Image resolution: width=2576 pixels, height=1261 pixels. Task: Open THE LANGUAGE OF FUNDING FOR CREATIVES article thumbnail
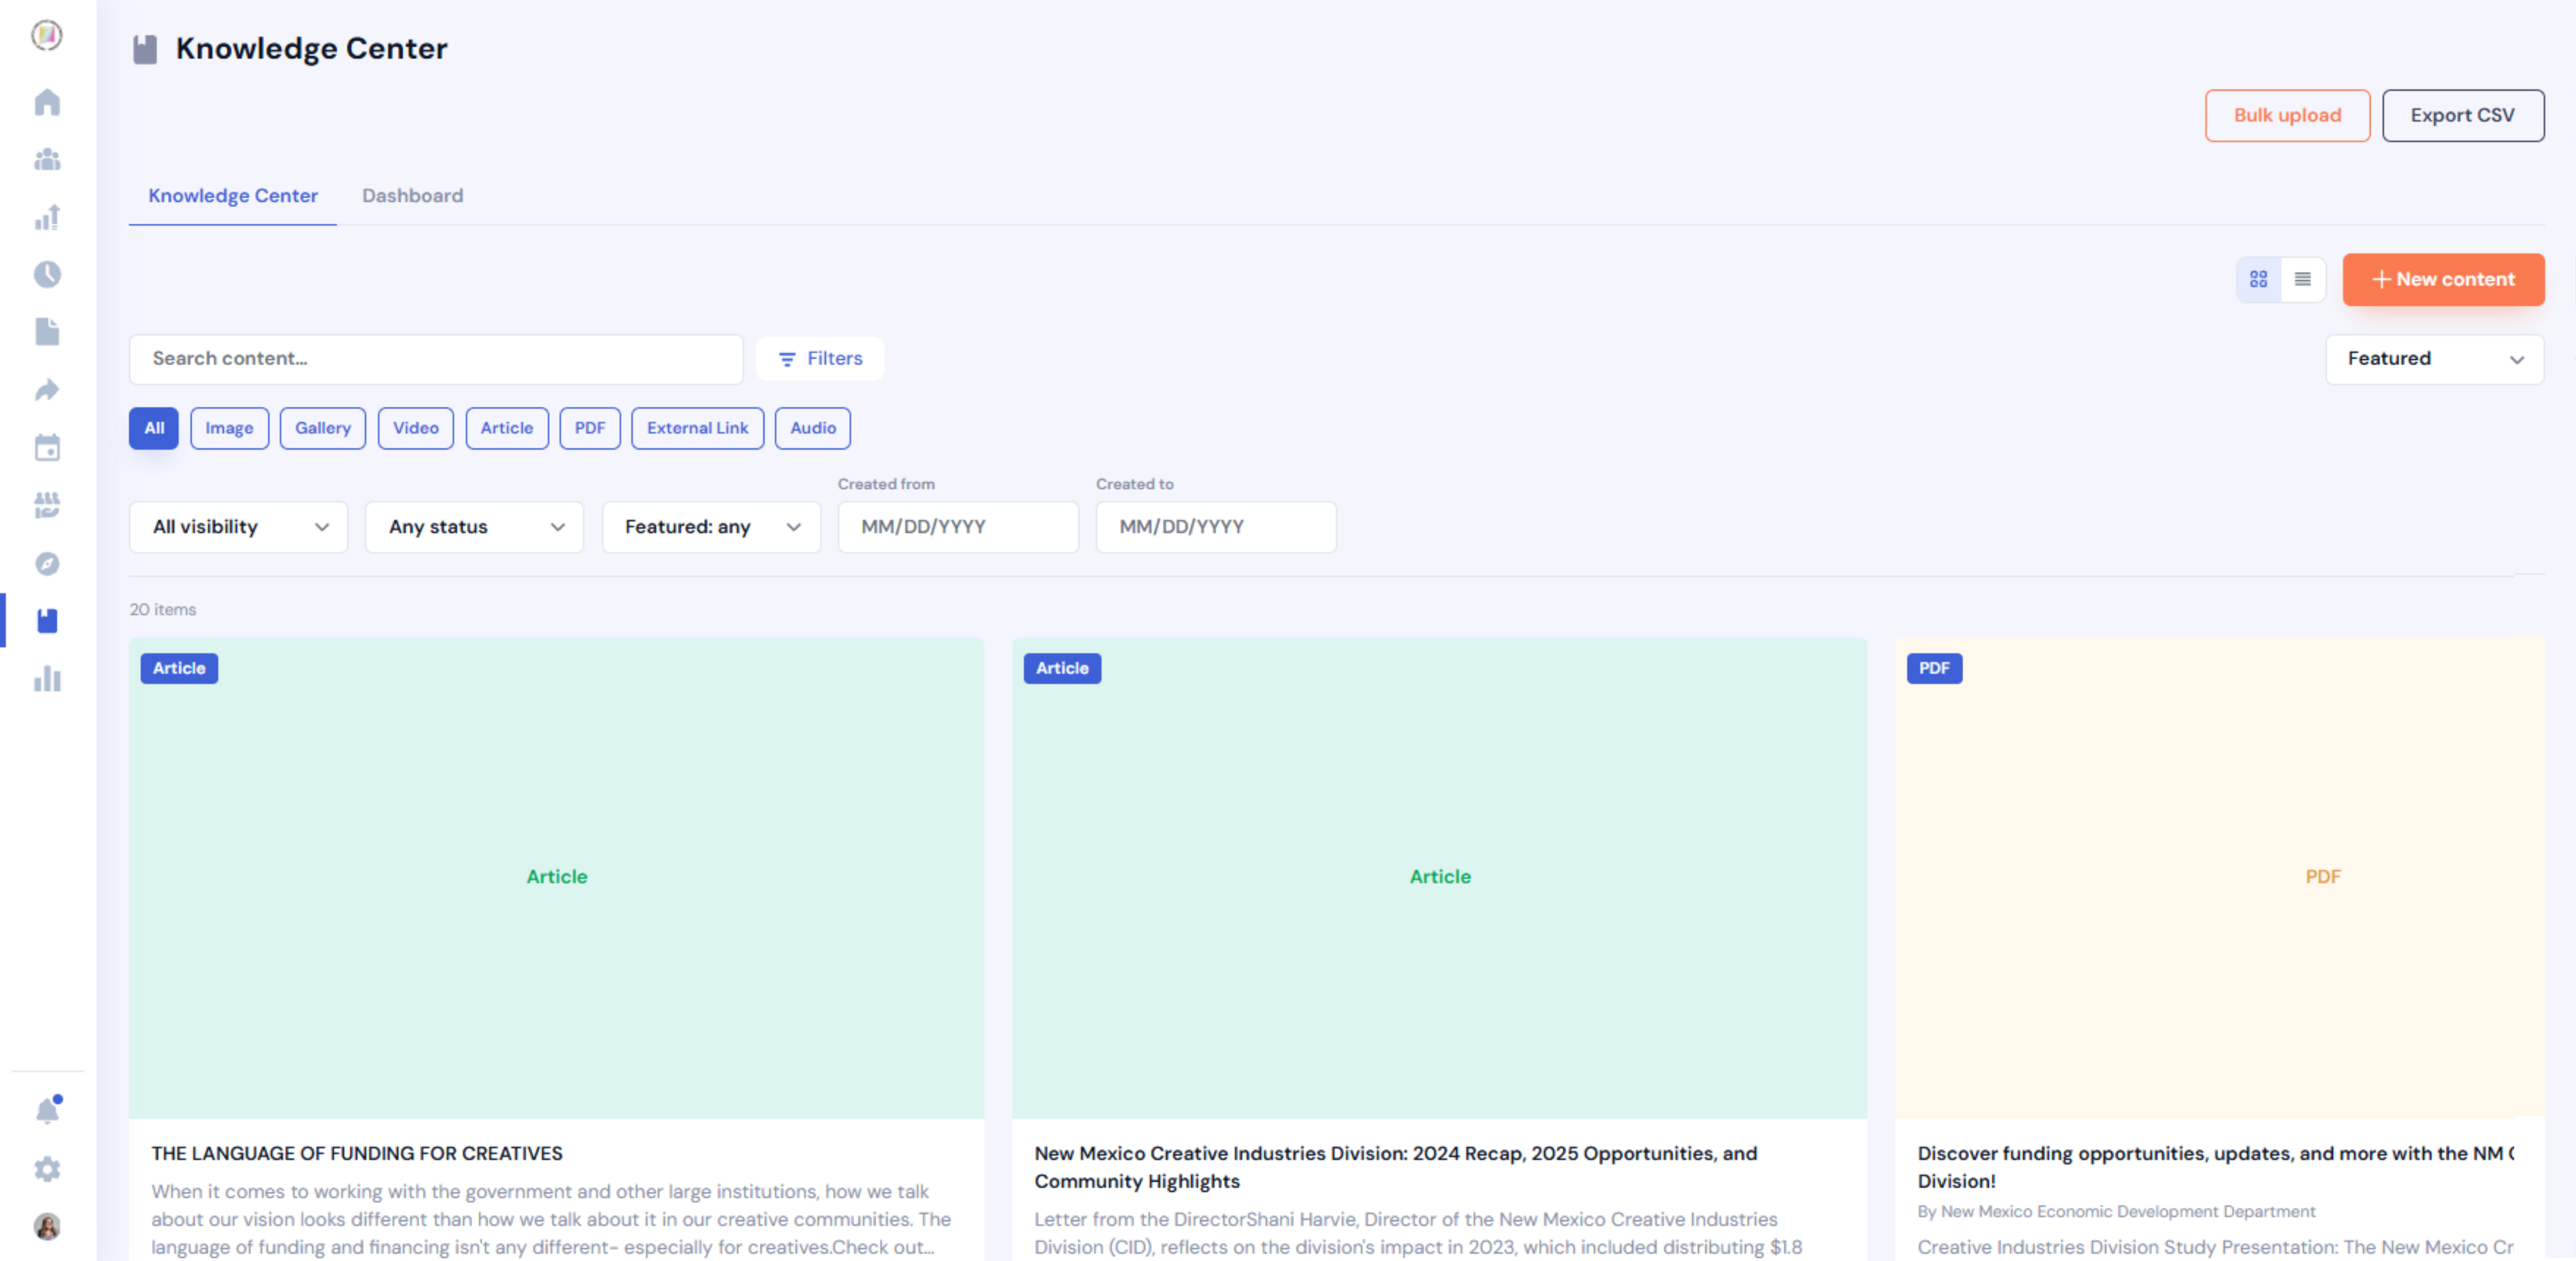tap(556, 878)
